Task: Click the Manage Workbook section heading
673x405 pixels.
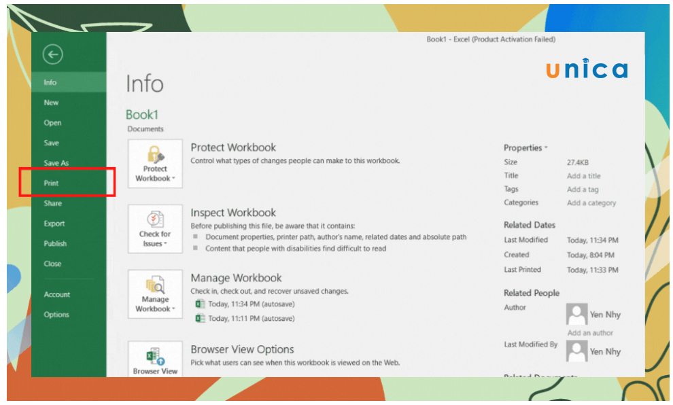Action: (236, 278)
